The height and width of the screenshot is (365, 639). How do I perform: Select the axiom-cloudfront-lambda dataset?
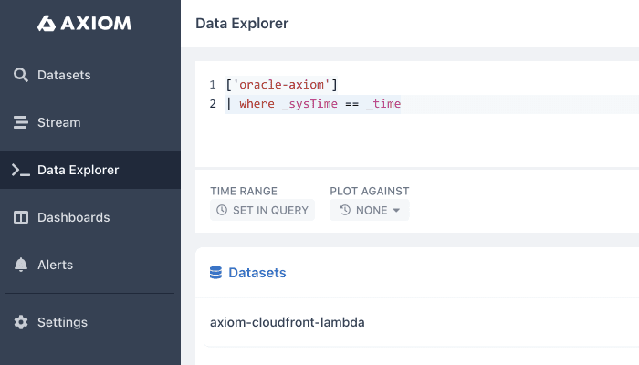point(288,322)
